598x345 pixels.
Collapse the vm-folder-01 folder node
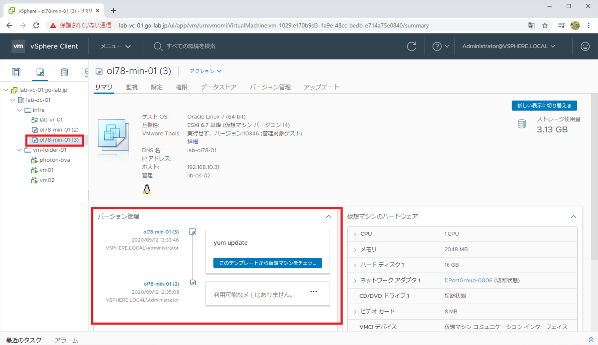(x=20, y=150)
